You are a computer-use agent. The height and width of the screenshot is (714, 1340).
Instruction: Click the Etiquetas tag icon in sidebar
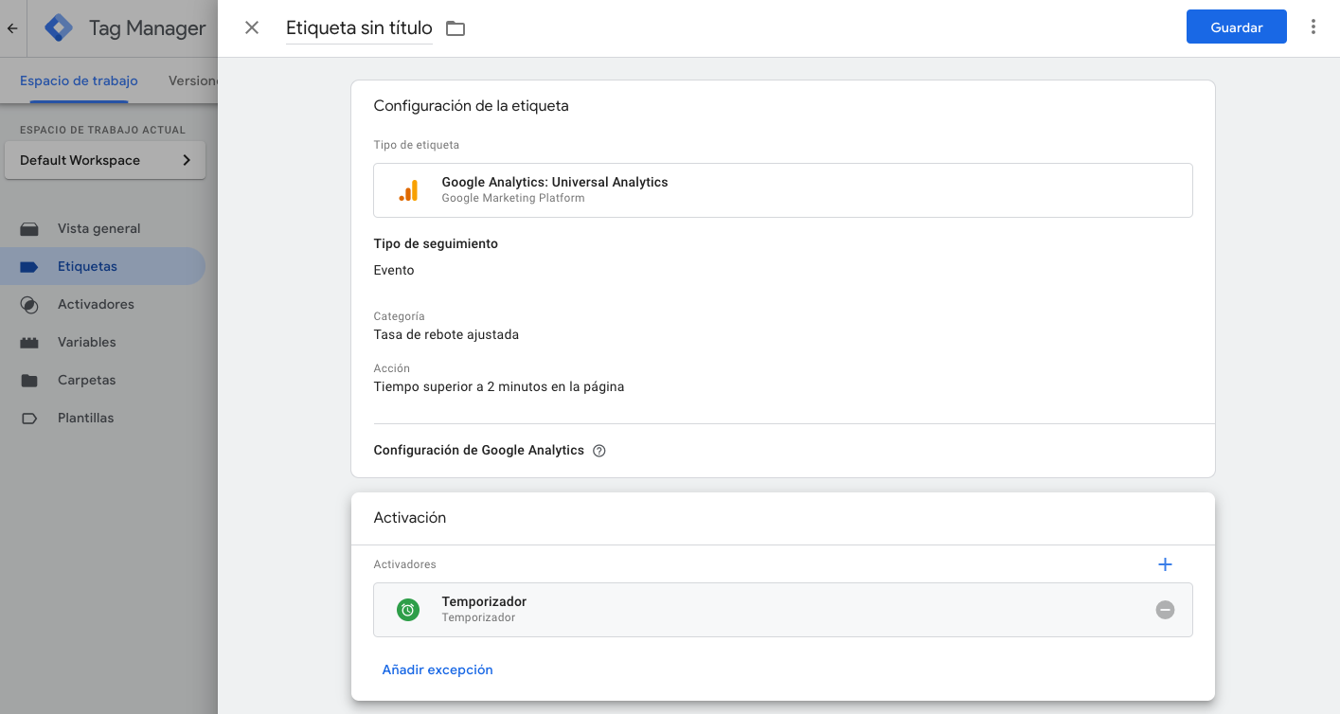pos(29,267)
